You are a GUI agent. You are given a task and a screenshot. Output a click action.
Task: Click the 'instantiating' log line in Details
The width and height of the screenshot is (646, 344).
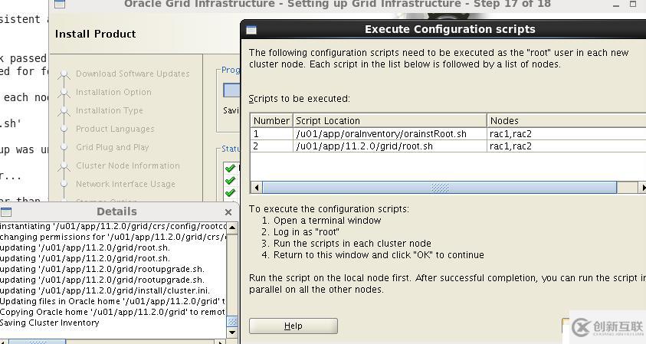(113, 226)
